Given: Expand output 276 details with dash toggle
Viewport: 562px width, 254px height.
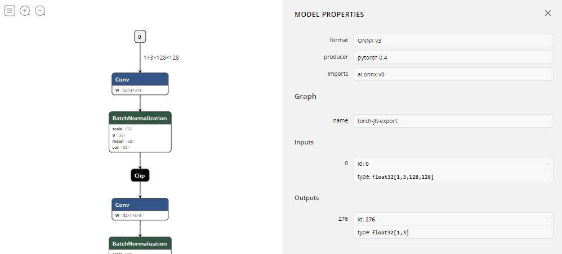Looking at the screenshot, I should pyautogui.click(x=547, y=219).
